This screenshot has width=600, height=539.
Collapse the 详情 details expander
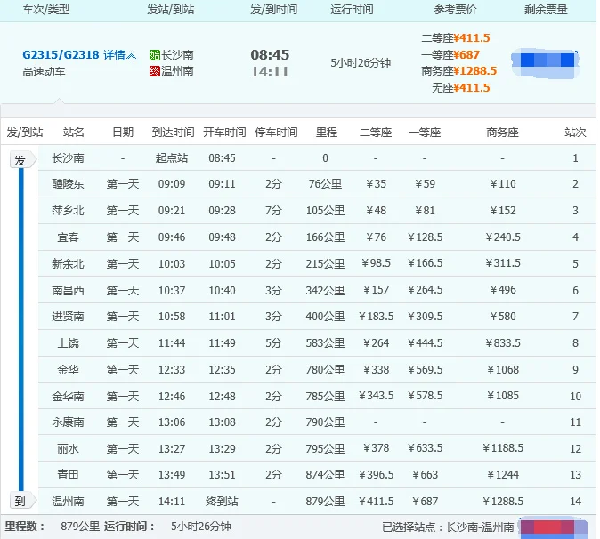[120, 55]
